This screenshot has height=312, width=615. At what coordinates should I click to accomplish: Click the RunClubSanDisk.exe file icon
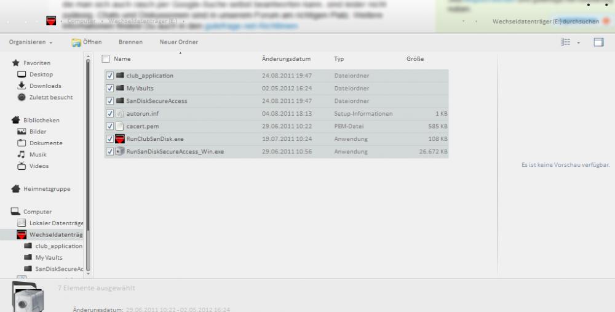tap(120, 139)
